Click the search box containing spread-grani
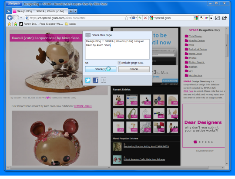Viewport: 235px width, 179px height. click(174, 18)
